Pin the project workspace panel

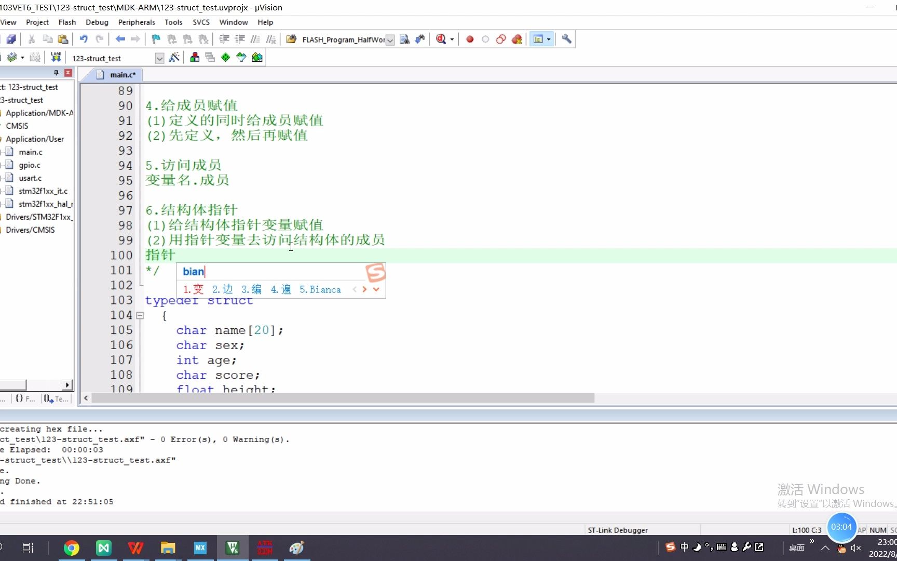pos(56,73)
